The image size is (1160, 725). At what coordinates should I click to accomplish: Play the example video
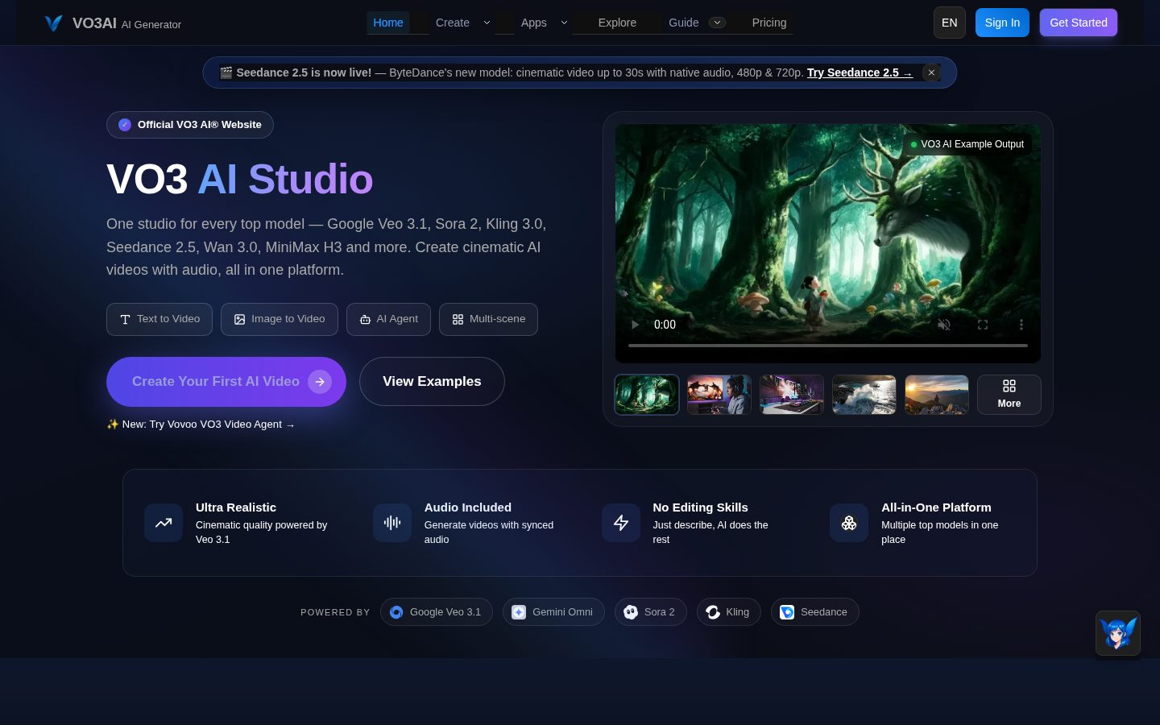click(x=635, y=325)
